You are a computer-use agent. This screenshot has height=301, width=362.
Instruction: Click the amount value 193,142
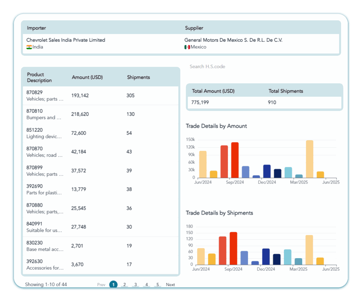[80, 96]
